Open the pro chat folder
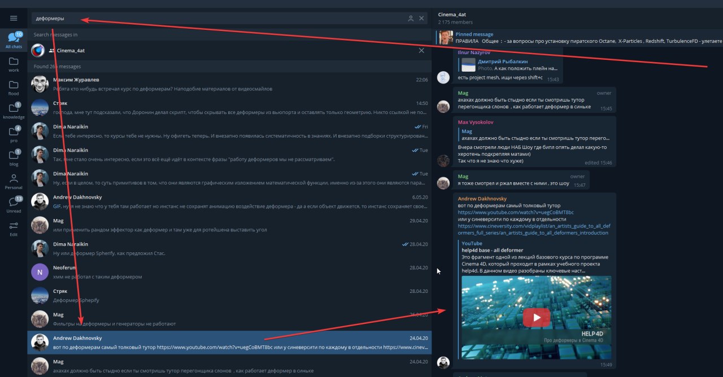The image size is (723, 377). tap(14, 134)
